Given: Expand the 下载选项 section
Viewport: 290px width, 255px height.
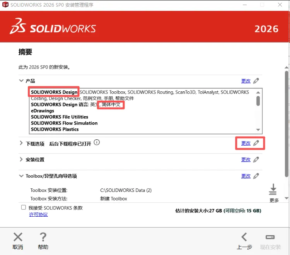Looking at the screenshot, I should [x=21, y=143].
